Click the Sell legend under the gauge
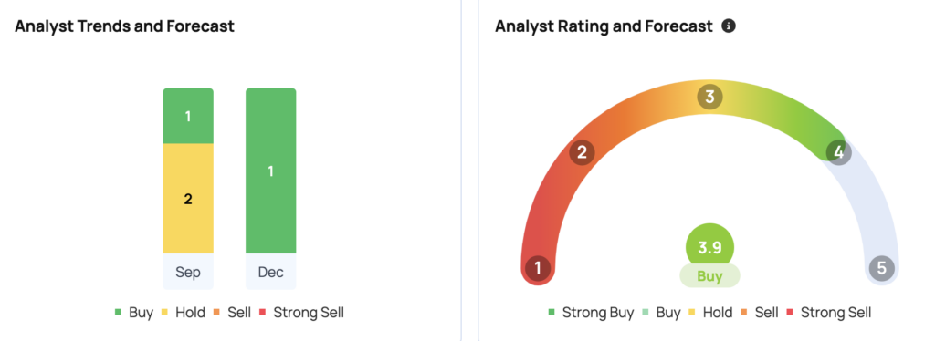 pyautogui.click(x=760, y=313)
